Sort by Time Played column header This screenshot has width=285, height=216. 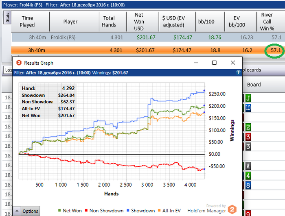point(27,22)
